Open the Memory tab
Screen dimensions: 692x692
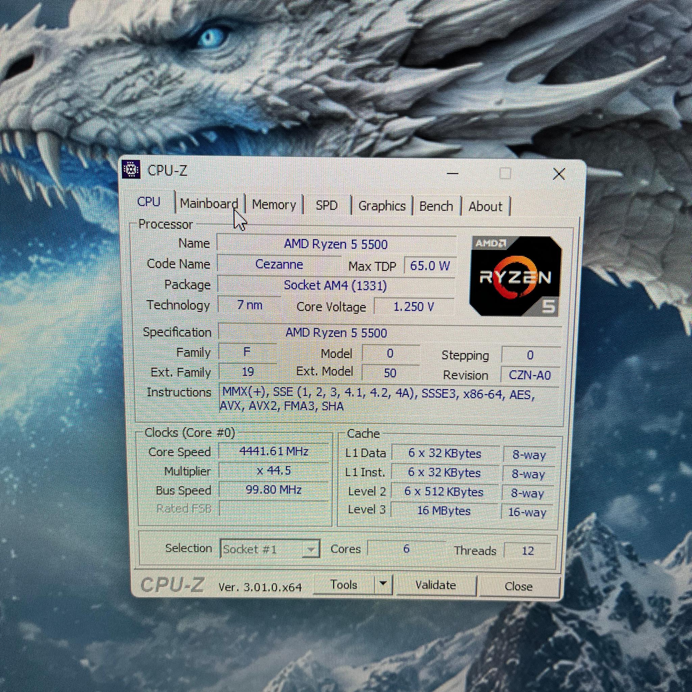point(274,204)
